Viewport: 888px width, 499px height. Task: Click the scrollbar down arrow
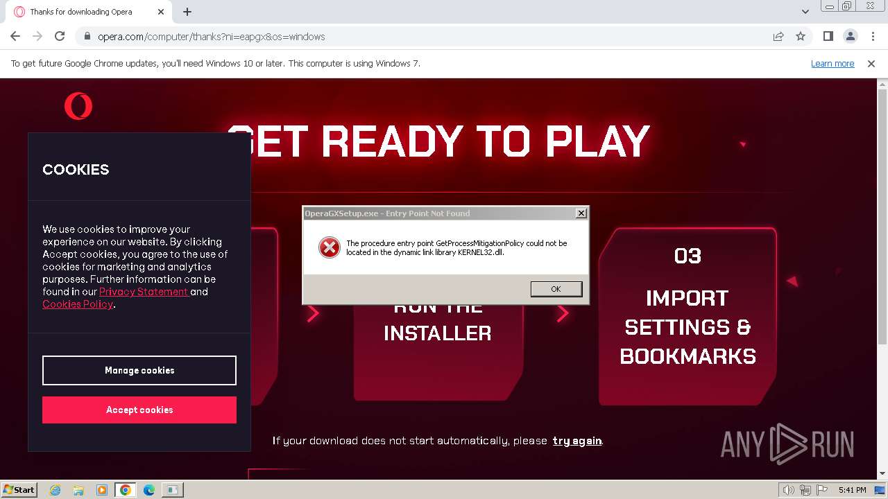point(882,474)
